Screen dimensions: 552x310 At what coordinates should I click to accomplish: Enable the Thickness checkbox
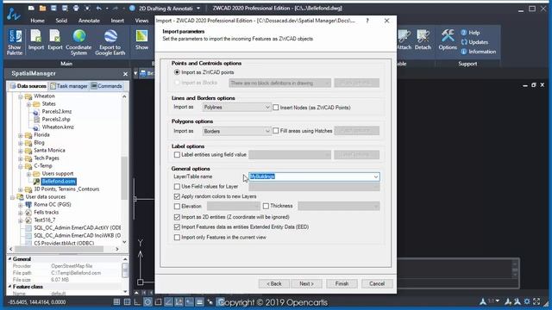[266, 206]
